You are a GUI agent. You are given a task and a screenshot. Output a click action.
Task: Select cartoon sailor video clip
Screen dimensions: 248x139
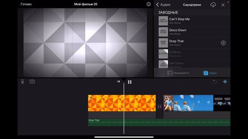[188, 103]
